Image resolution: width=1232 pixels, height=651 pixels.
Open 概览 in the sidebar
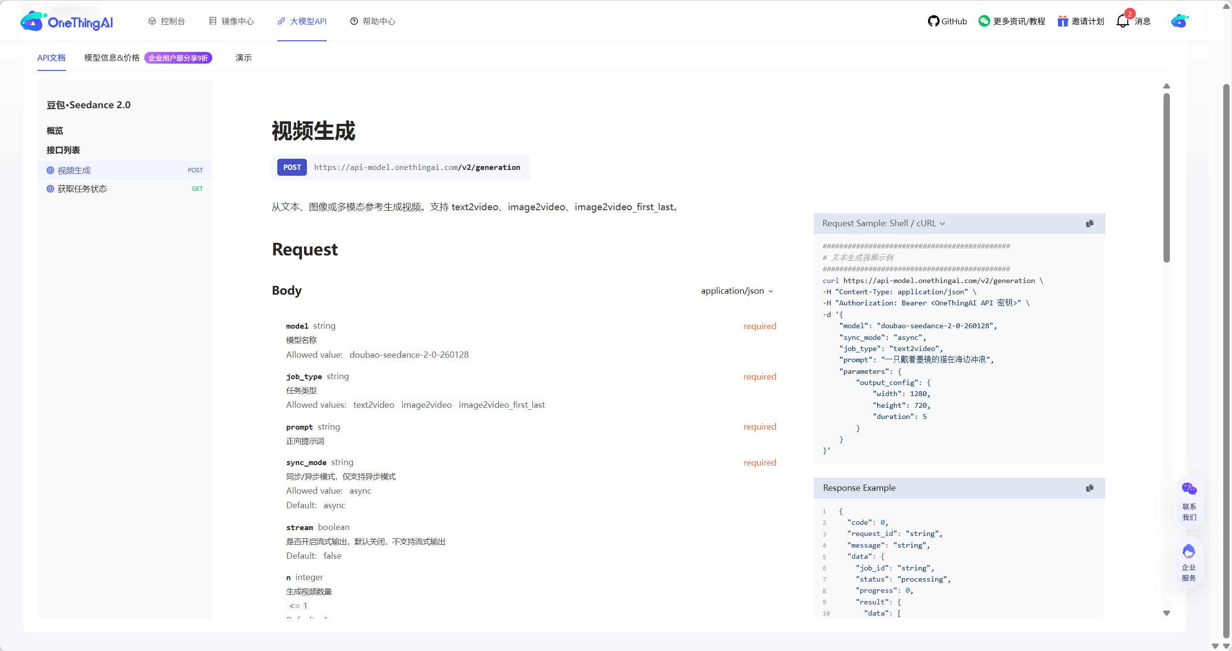click(x=55, y=131)
